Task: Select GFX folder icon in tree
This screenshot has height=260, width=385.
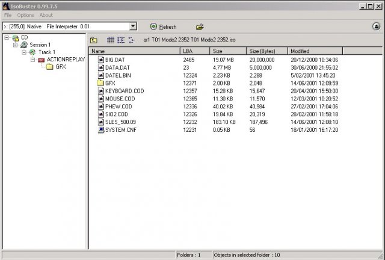Action: tap(49, 67)
